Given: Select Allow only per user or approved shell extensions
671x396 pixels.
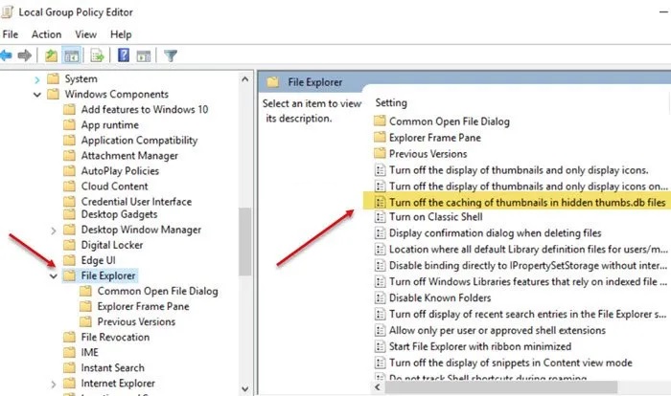Looking at the screenshot, I should click(x=497, y=330).
